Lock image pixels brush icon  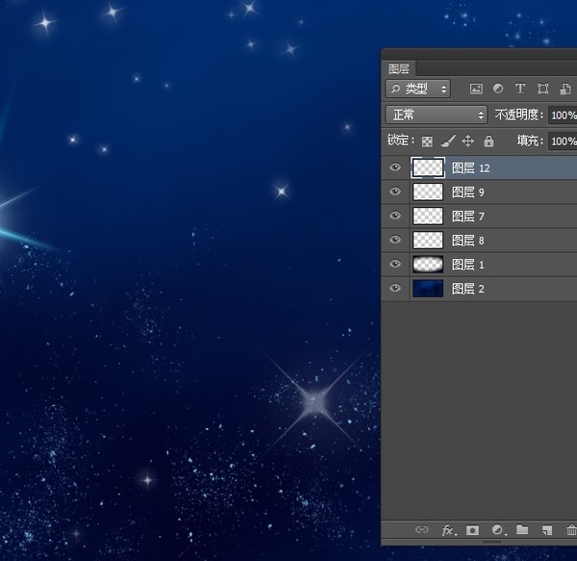(x=448, y=140)
